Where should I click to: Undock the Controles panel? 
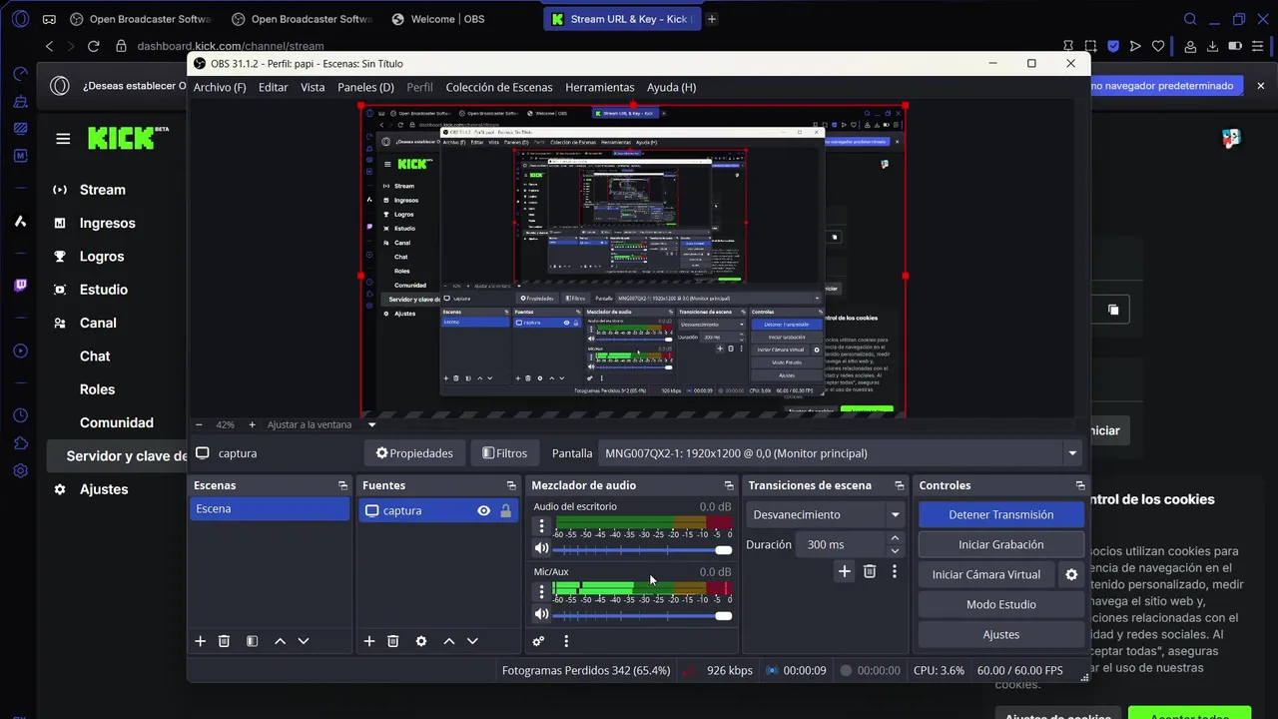click(1080, 485)
